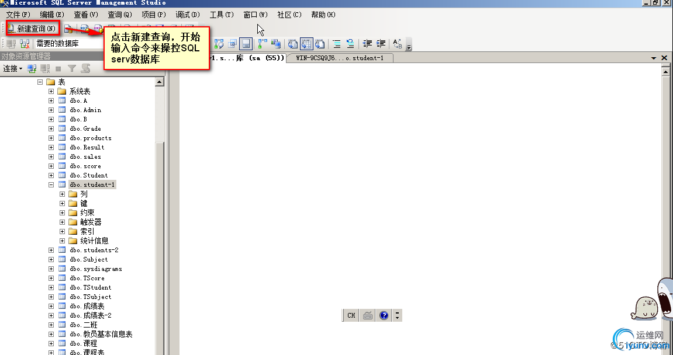The height and width of the screenshot is (355, 673).
Task: Open the available databases combo box (需要的数据库)
Action: 68,43
